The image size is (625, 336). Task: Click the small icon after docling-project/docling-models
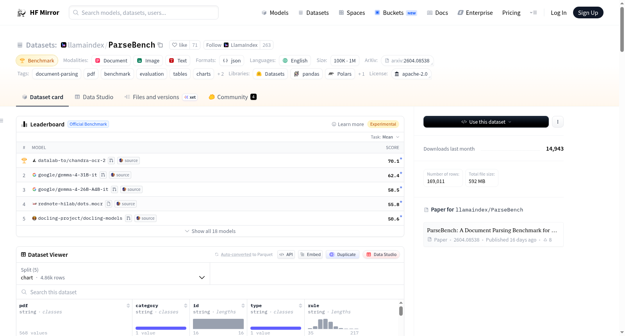tap(128, 218)
